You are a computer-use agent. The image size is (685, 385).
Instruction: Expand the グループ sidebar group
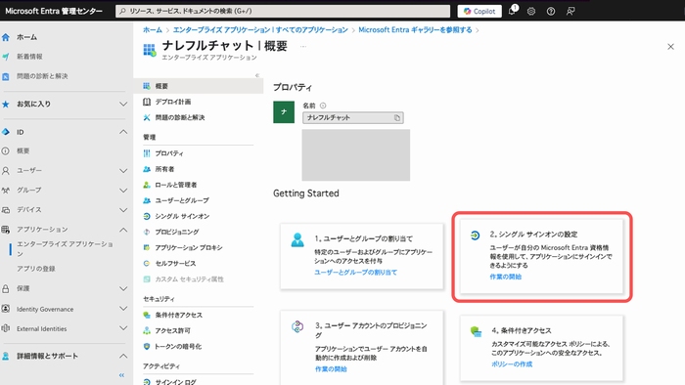click(123, 191)
